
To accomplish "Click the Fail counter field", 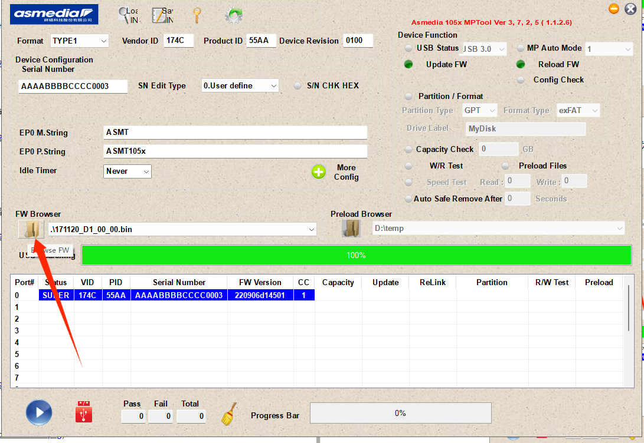I will (x=160, y=416).
